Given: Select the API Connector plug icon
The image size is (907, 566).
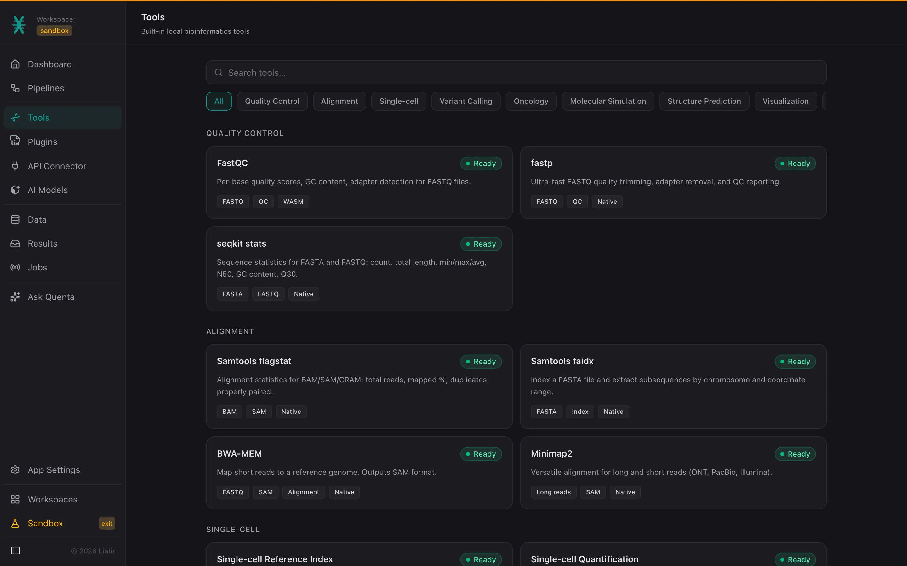Looking at the screenshot, I should [15, 166].
